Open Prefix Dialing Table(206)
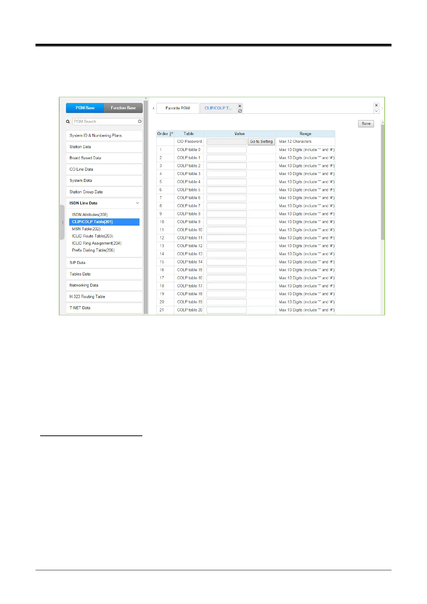Screen dimensions: 427x604 tap(93, 250)
